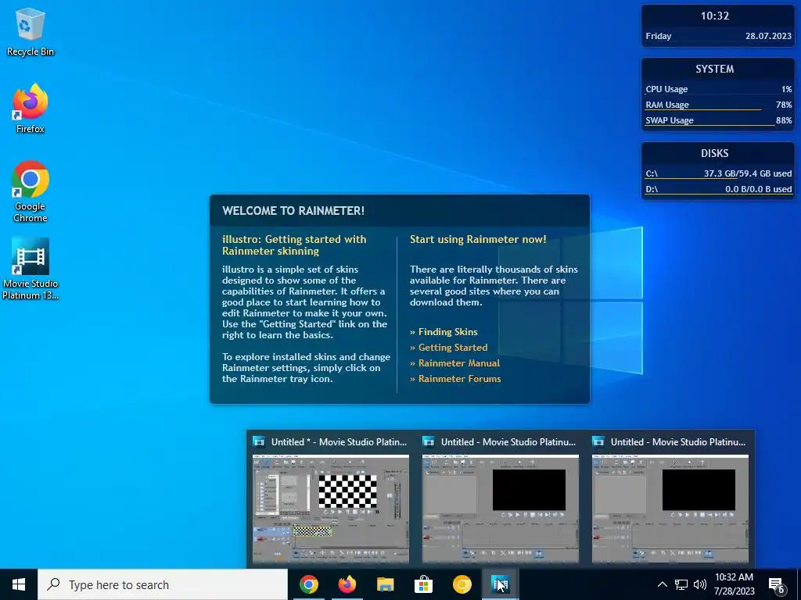
Task: Open Microsoft Store from the taskbar
Action: tap(423, 584)
